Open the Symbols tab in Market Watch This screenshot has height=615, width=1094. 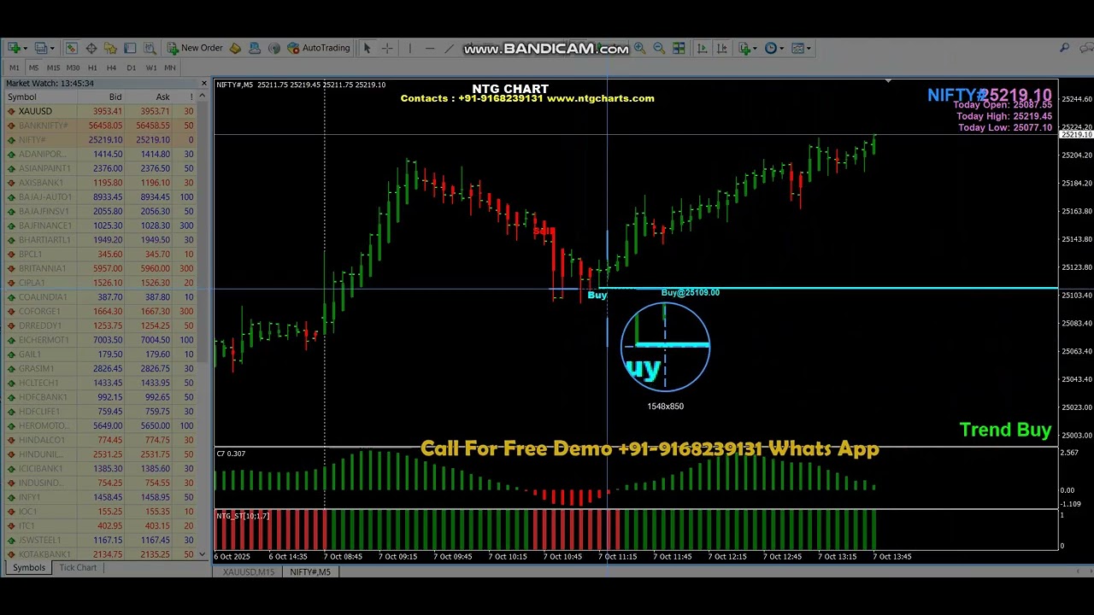click(x=28, y=568)
